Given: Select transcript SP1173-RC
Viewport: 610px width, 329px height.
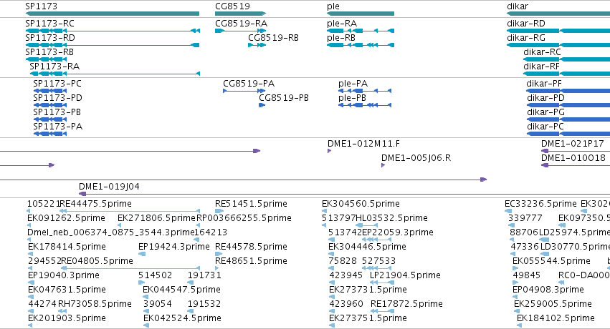Looking at the screenshot, I should click(49, 24).
